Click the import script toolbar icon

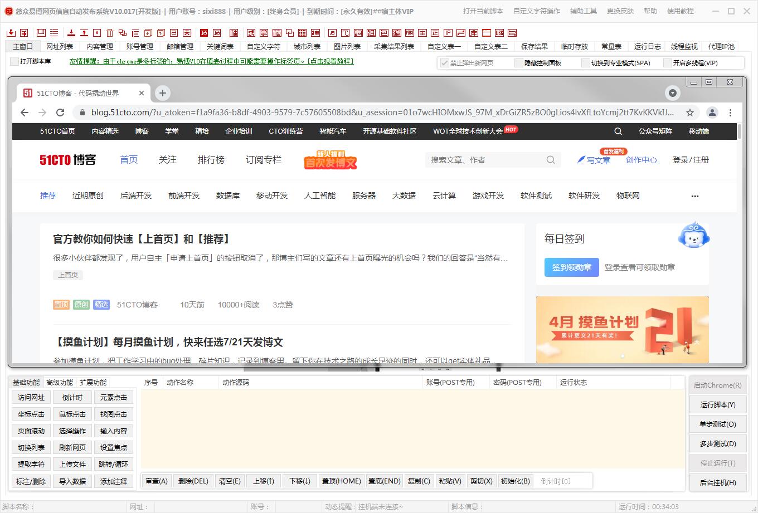tap(11, 33)
